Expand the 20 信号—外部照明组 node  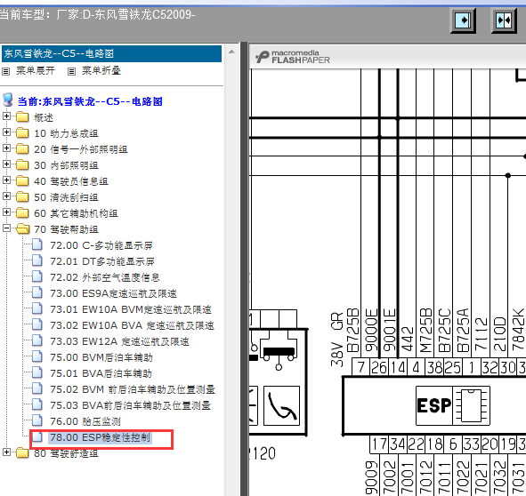tap(6, 148)
